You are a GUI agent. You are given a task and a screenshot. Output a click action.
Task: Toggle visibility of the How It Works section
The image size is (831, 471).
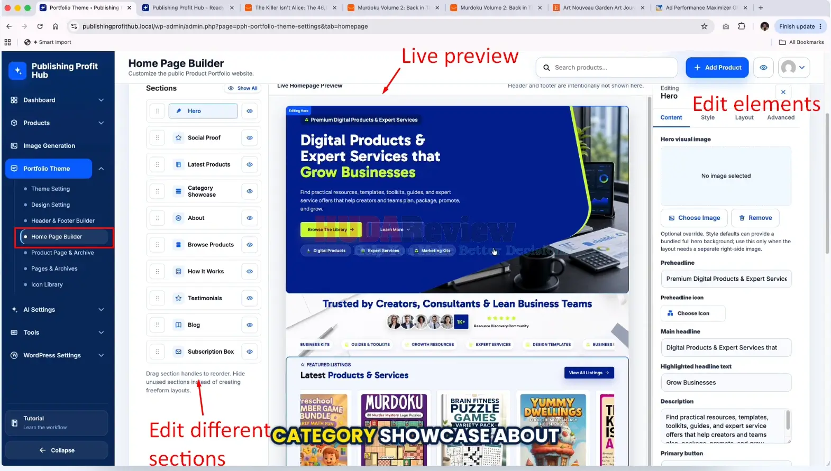click(x=250, y=271)
